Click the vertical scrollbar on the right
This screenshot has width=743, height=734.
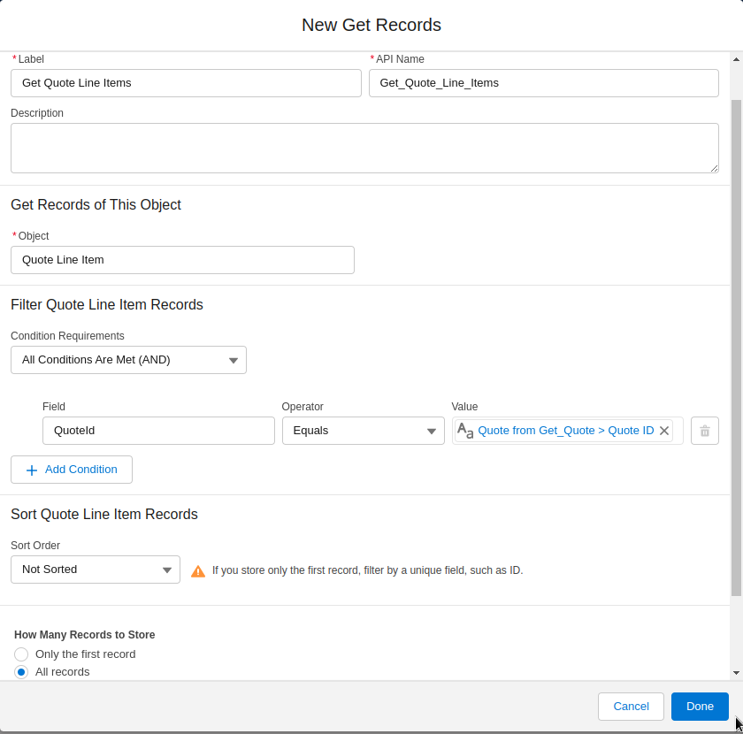click(737, 354)
